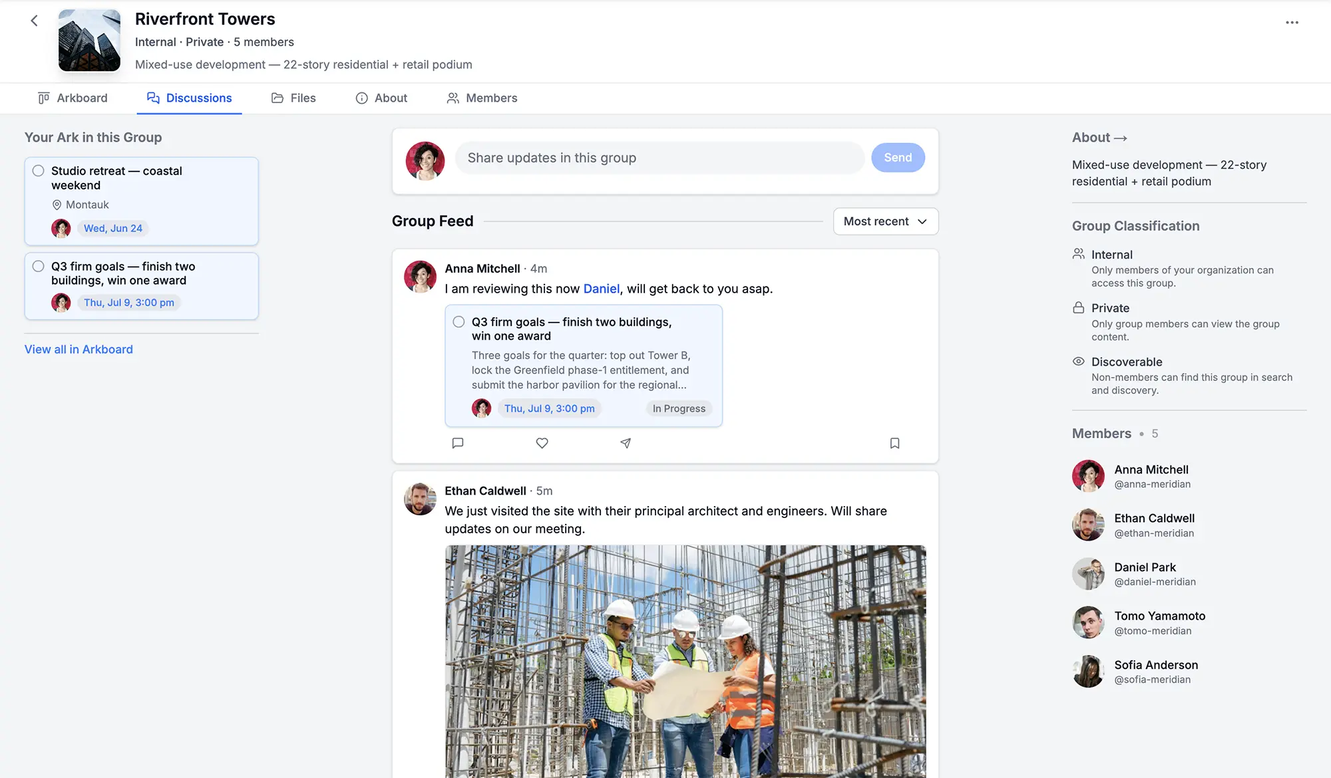Open Ethan Caldwell's name on his post
The width and height of the screenshot is (1331, 778).
[485, 491]
